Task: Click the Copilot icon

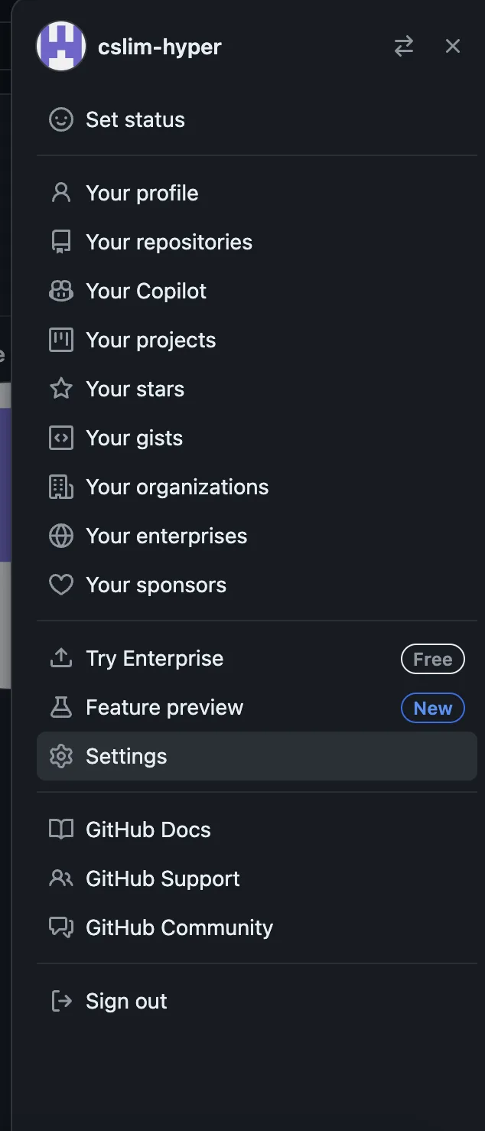Action: pos(61,291)
